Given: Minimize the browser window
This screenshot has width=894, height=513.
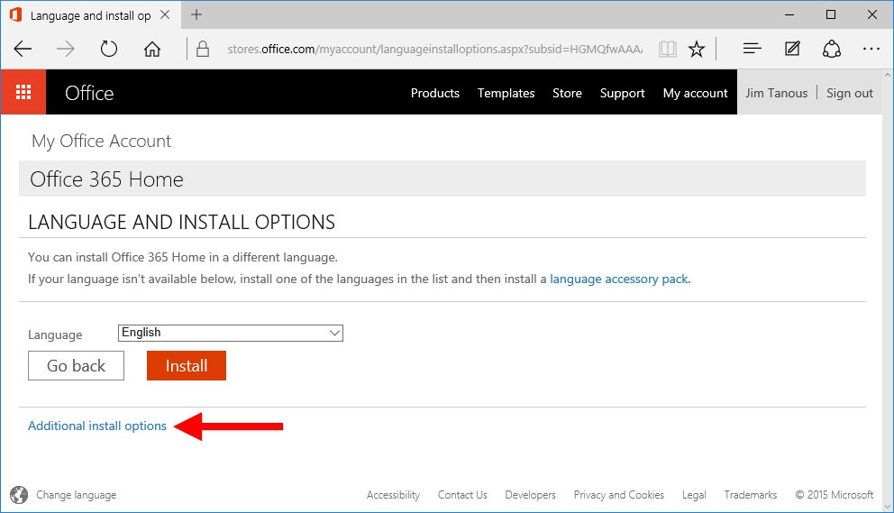Looking at the screenshot, I should (789, 14).
